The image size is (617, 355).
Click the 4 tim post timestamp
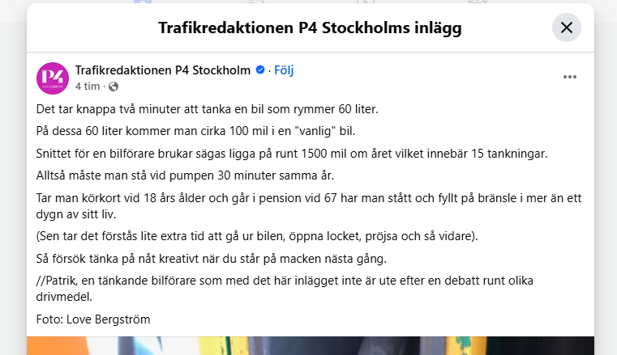click(x=88, y=87)
